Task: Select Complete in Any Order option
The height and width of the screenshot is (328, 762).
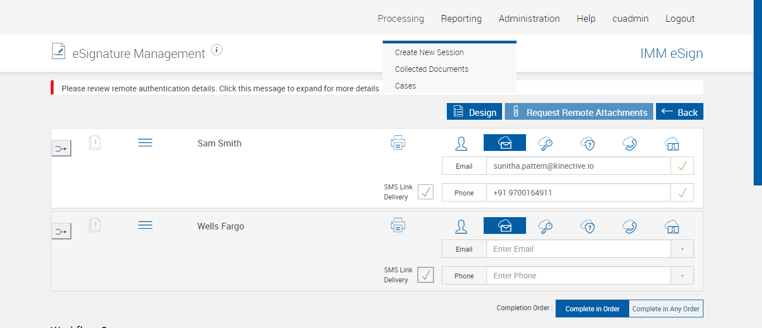Action: pyautogui.click(x=665, y=309)
